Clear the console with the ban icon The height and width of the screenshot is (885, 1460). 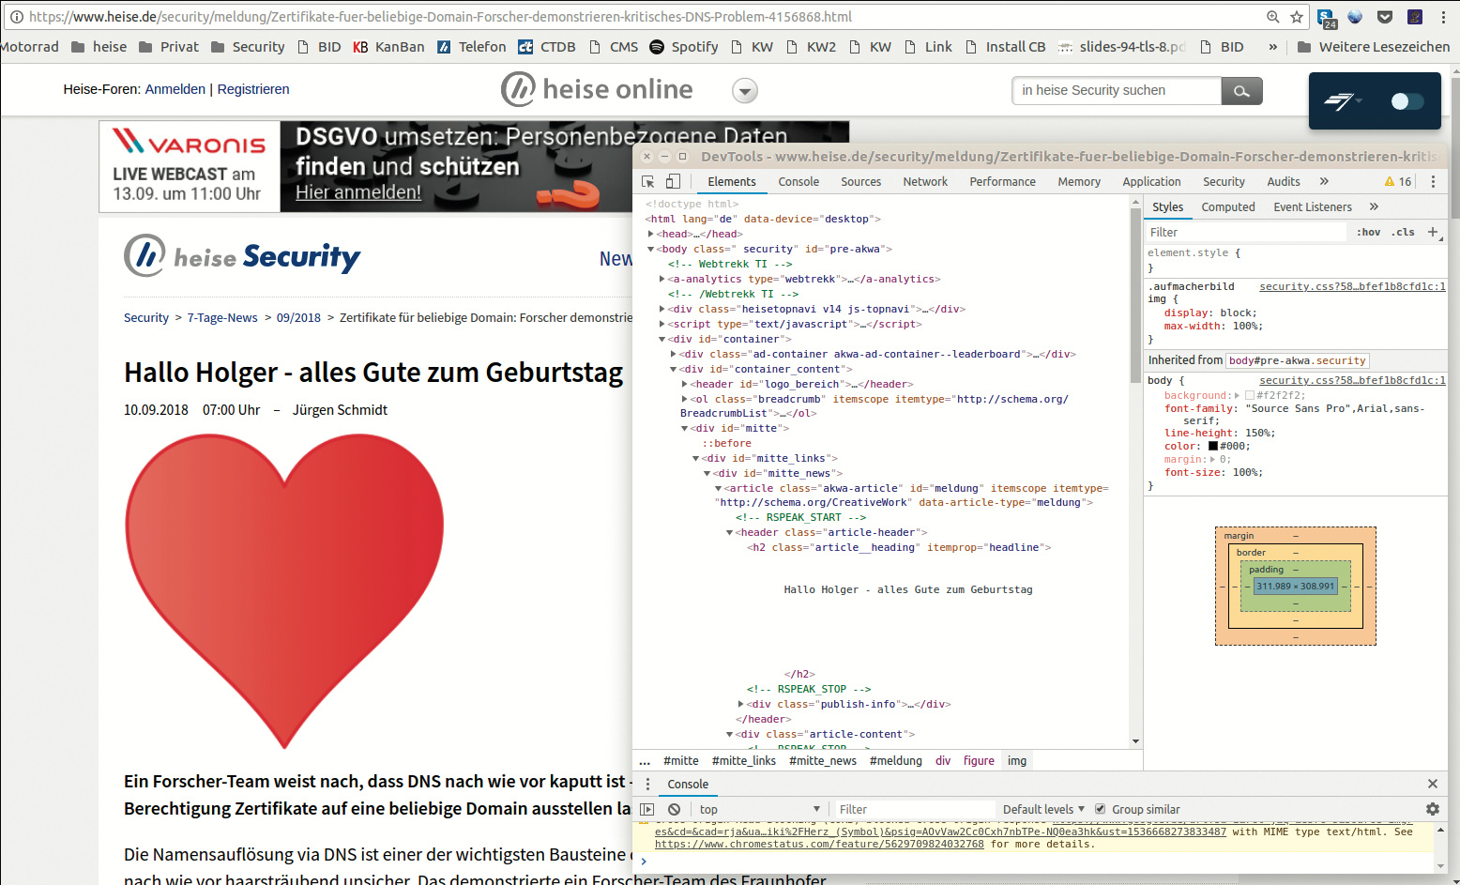point(674,809)
